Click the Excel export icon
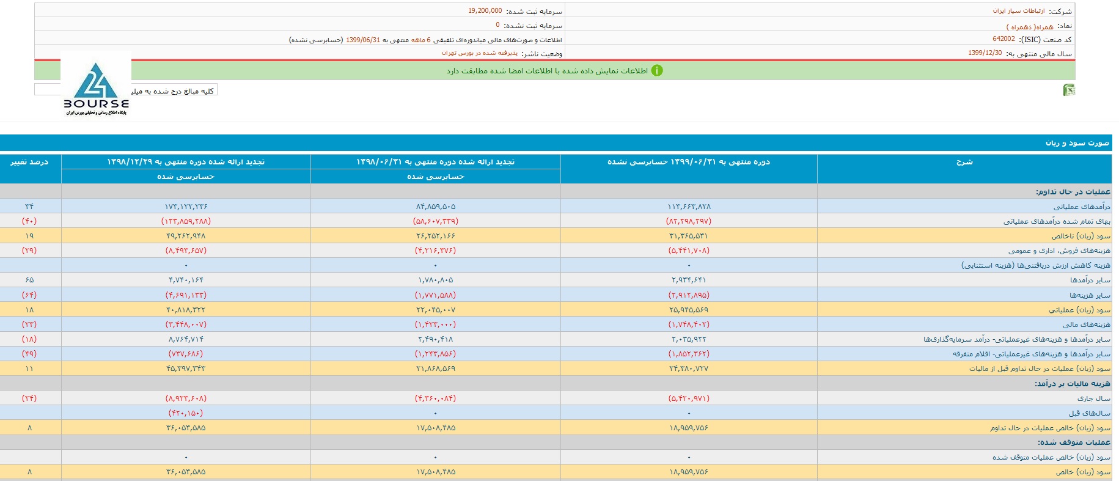Viewport: 1119px width, 481px height. click(1069, 90)
